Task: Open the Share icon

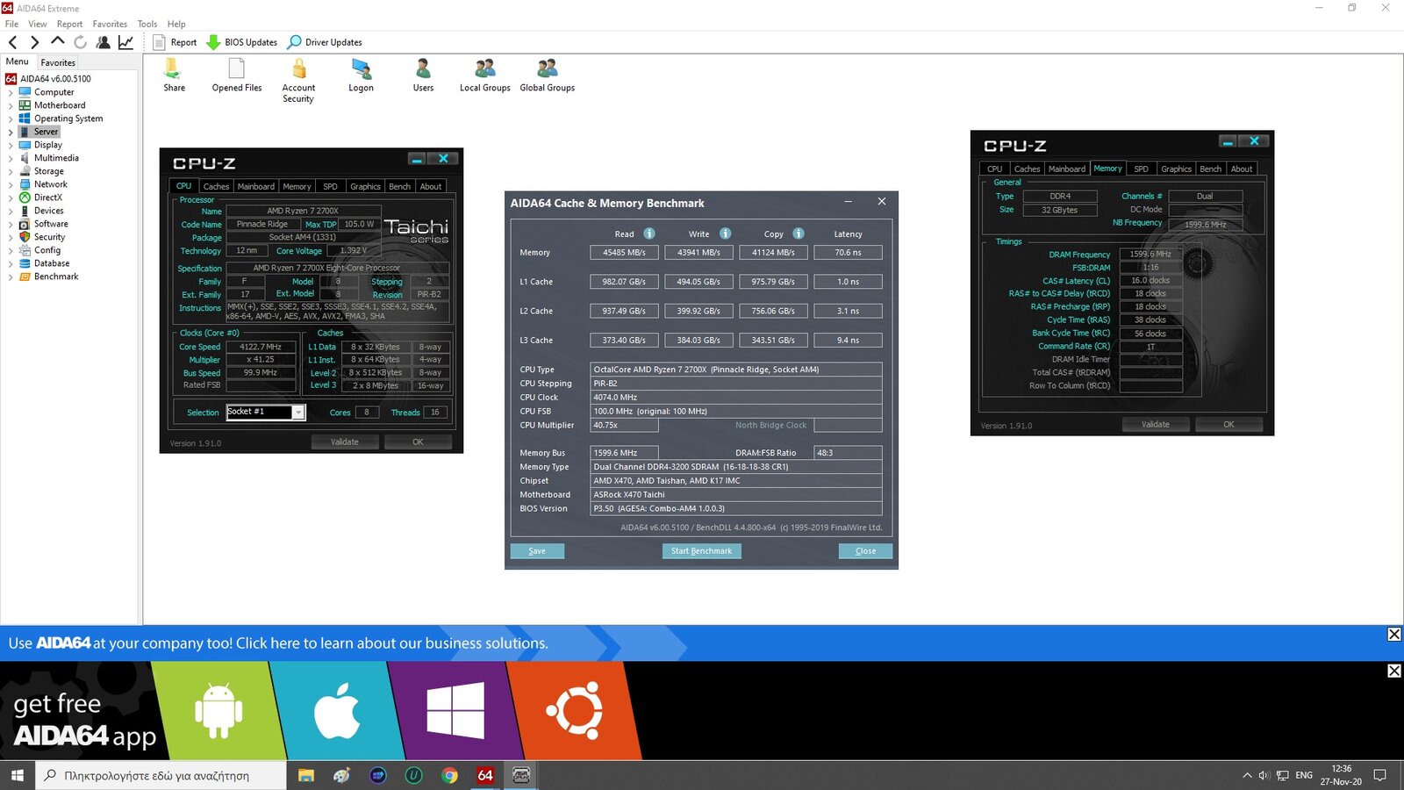Action: coord(174,75)
